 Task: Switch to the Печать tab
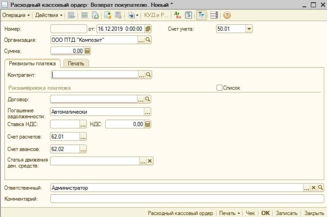click(x=76, y=63)
